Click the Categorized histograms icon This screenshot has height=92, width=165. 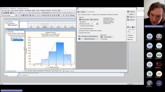(x=79, y=39)
